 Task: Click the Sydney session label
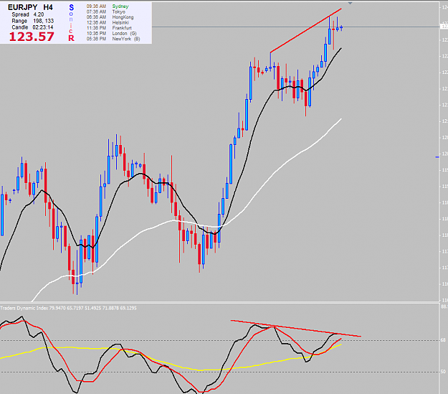pyautogui.click(x=120, y=6)
